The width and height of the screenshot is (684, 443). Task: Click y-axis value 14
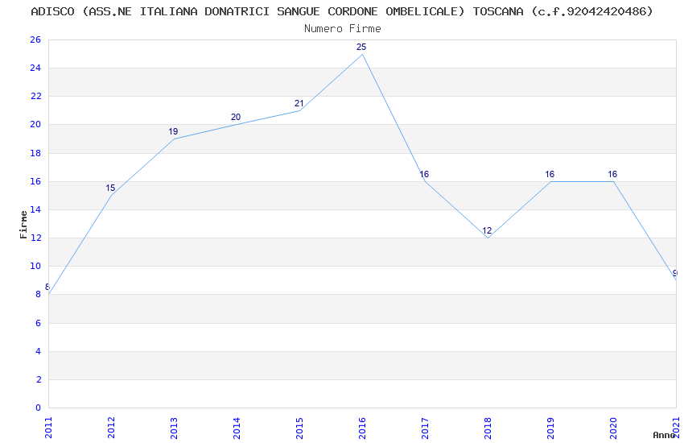click(35, 209)
